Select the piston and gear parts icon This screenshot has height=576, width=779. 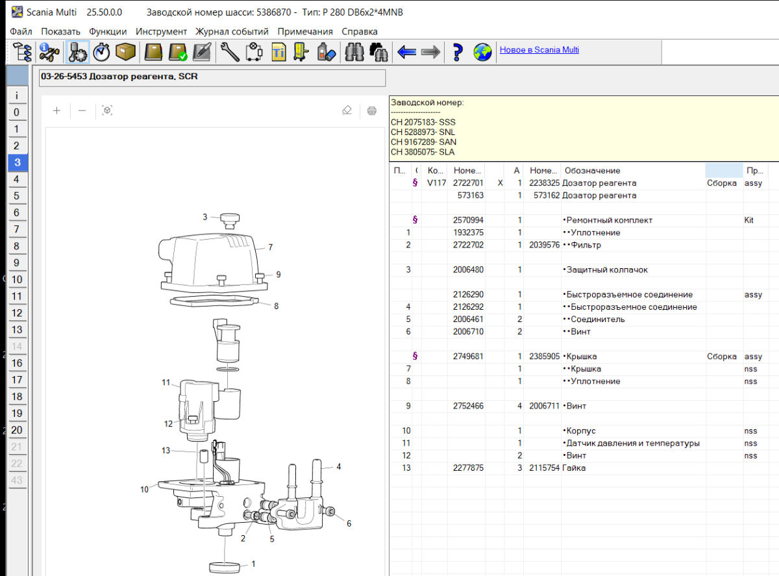click(x=77, y=51)
